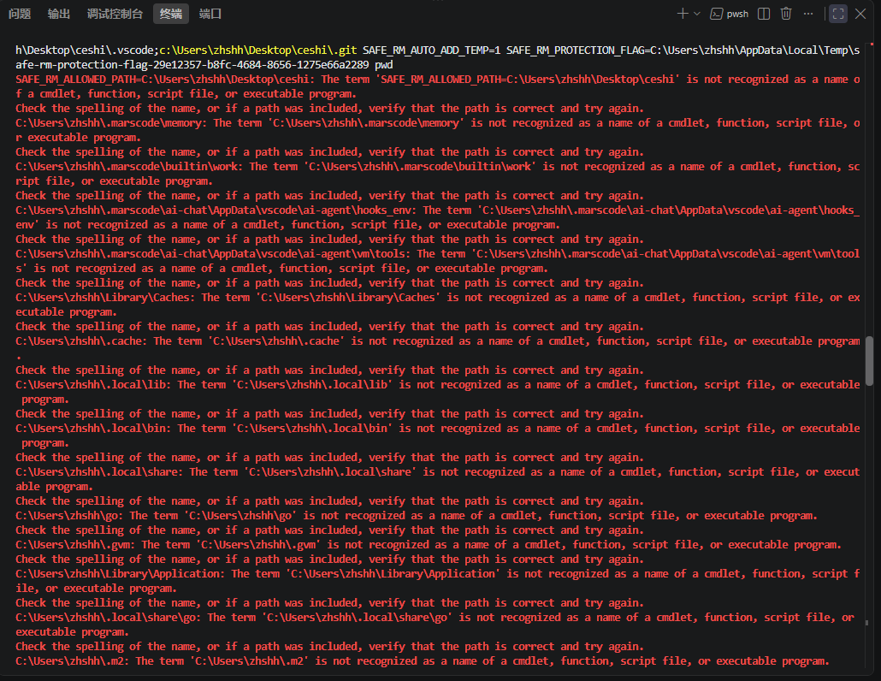Toggle maximized panel size icon

[837, 14]
